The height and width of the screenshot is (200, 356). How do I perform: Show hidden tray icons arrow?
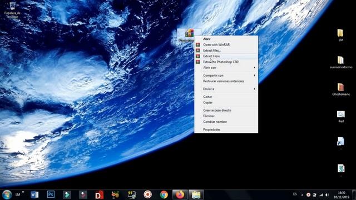(302, 195)
